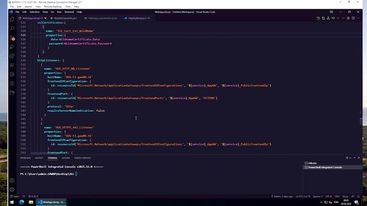Open the customize layout icon in title bar
Screen dimensions: 367x206
click(x=331, y=12)
